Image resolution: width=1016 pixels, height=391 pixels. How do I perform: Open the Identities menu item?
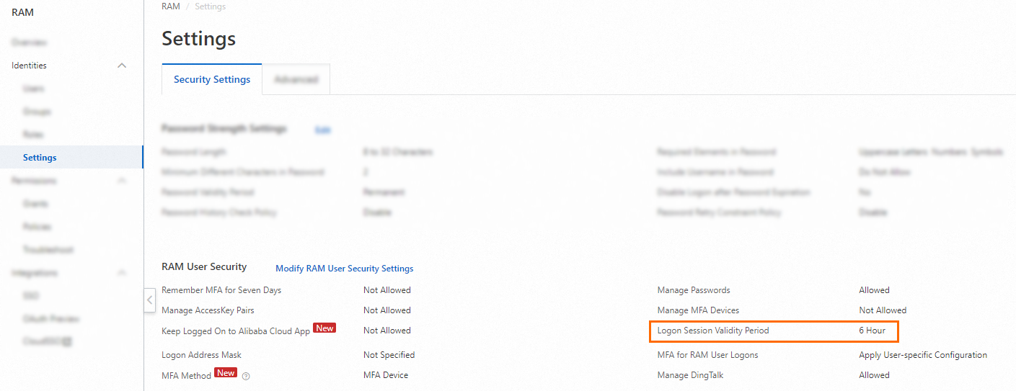29,66
